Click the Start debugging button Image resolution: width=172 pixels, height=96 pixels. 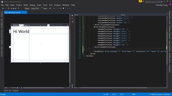[44, 9]
